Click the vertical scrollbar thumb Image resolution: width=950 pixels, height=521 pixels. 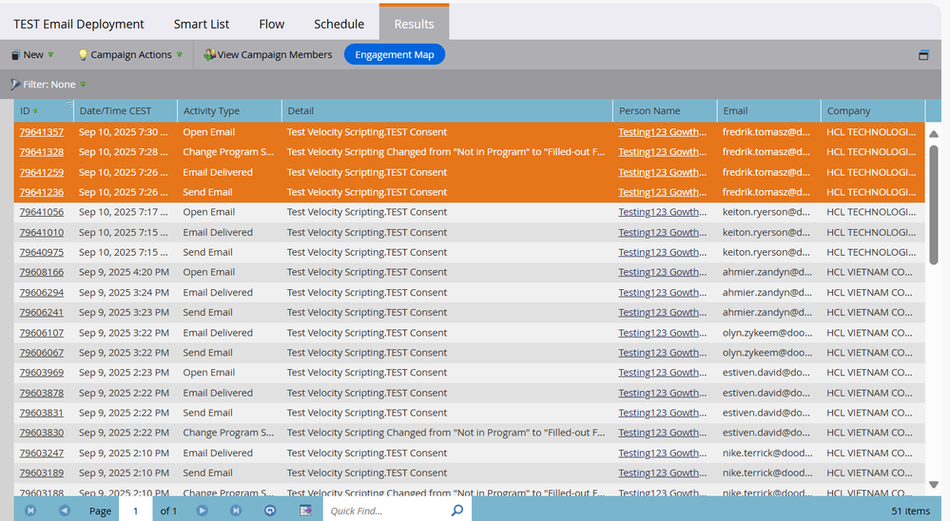(934, 204)
